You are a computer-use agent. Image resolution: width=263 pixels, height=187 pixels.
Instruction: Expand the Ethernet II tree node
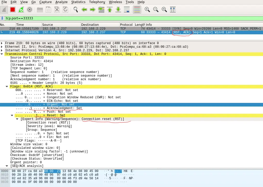coord(2,47)
